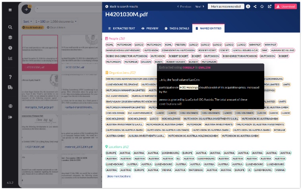Click the JC location chip
The width and height of the screenshot is (302, 190).
point(250,170)
